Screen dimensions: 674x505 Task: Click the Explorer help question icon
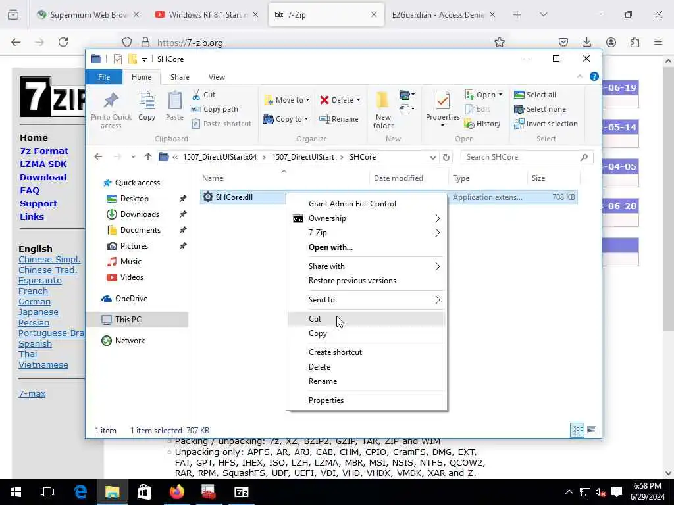594,76
